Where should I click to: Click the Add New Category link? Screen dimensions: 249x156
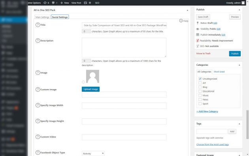tap(207, 111)
